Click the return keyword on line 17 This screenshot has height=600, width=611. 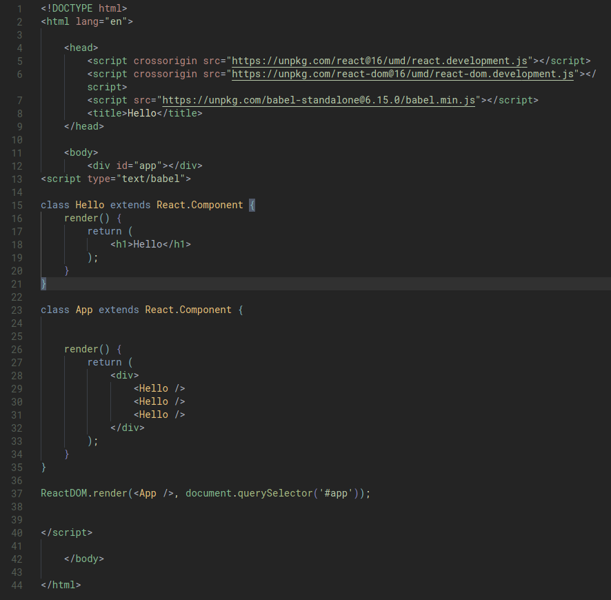104,231
